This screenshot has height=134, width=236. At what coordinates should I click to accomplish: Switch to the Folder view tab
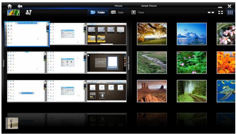click(98, 12)
